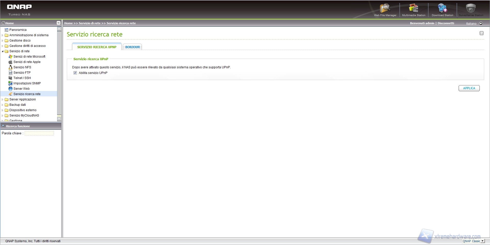Click the Parola chiave search field
This screenshot has height=245, width=490.
pyautogui.click(x=39, y=133)
